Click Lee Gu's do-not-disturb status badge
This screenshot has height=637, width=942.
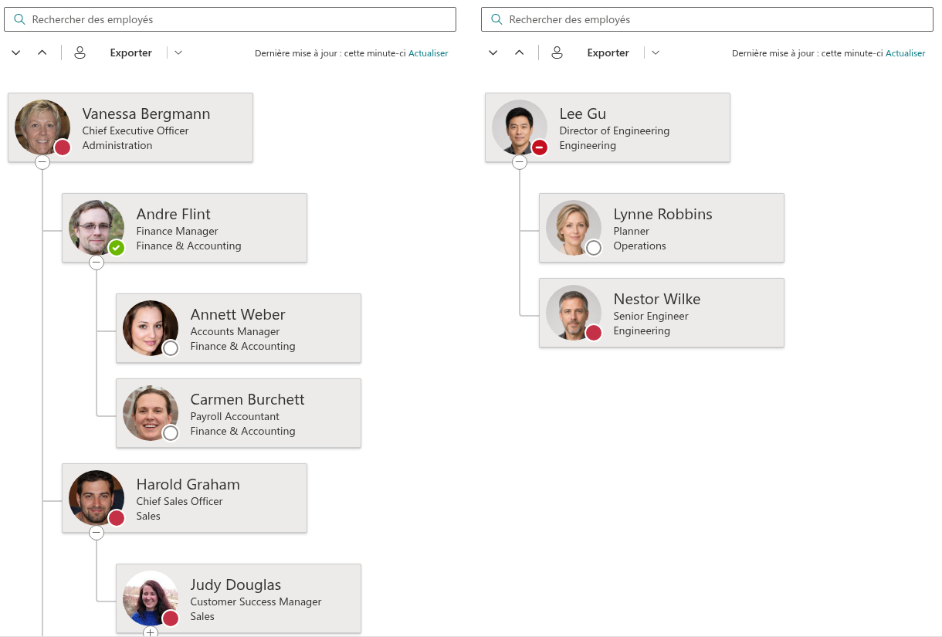click(540, 147)
